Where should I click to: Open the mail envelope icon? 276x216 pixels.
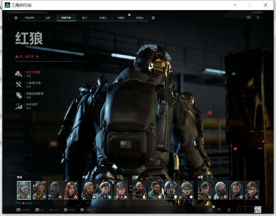(248, 17)
